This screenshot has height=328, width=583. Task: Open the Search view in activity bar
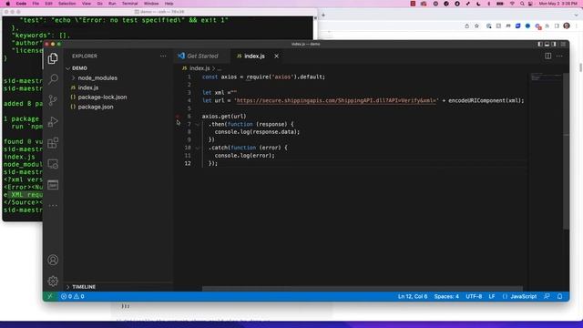(53, 79)
